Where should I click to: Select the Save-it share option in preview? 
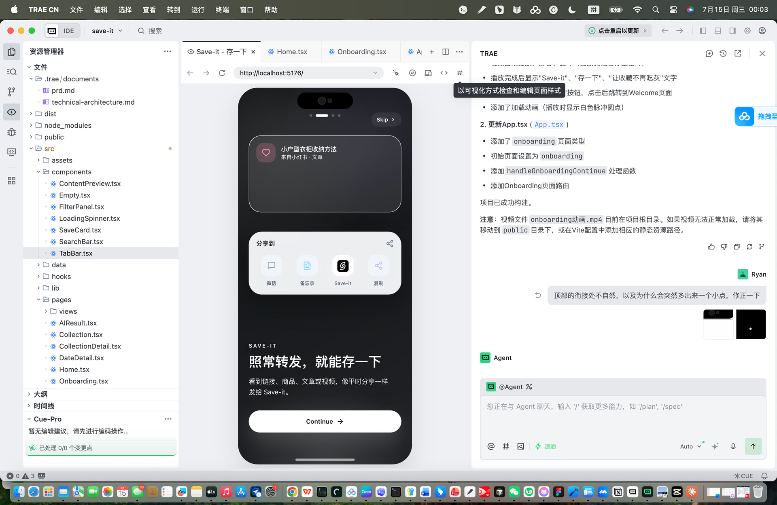click(343, 270)
